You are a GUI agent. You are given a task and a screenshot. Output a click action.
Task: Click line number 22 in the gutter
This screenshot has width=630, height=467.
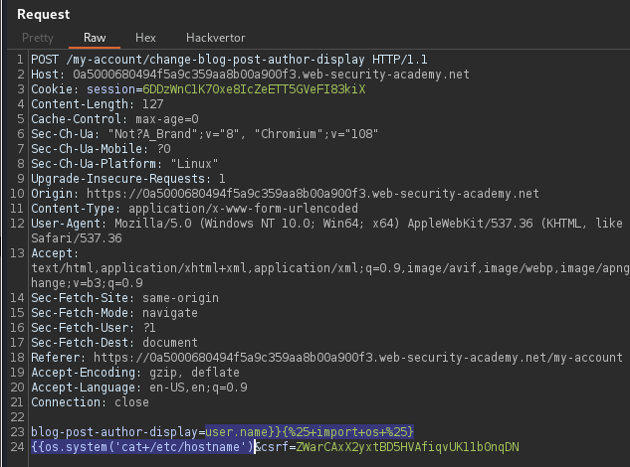click(17, 417)
